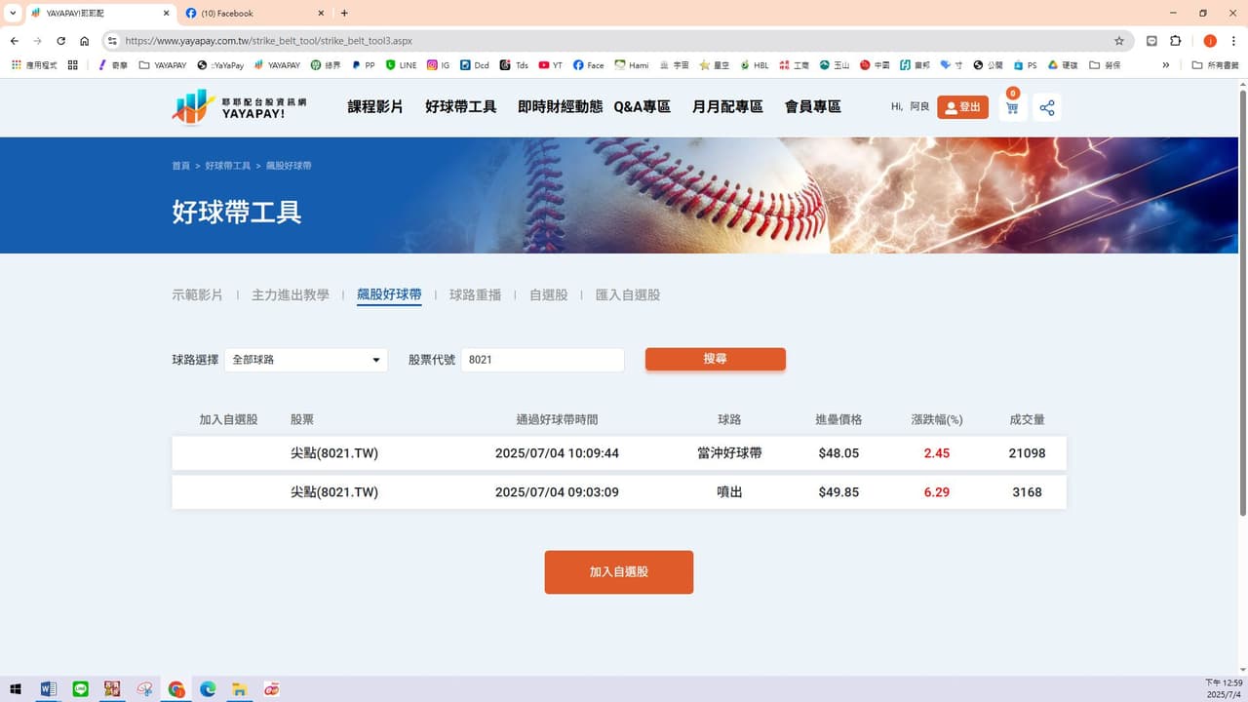This screenshot has height=702, width=1248.
Task: Open Word from the taskbar
Action: pyautogui.click(x=48, y=689)
